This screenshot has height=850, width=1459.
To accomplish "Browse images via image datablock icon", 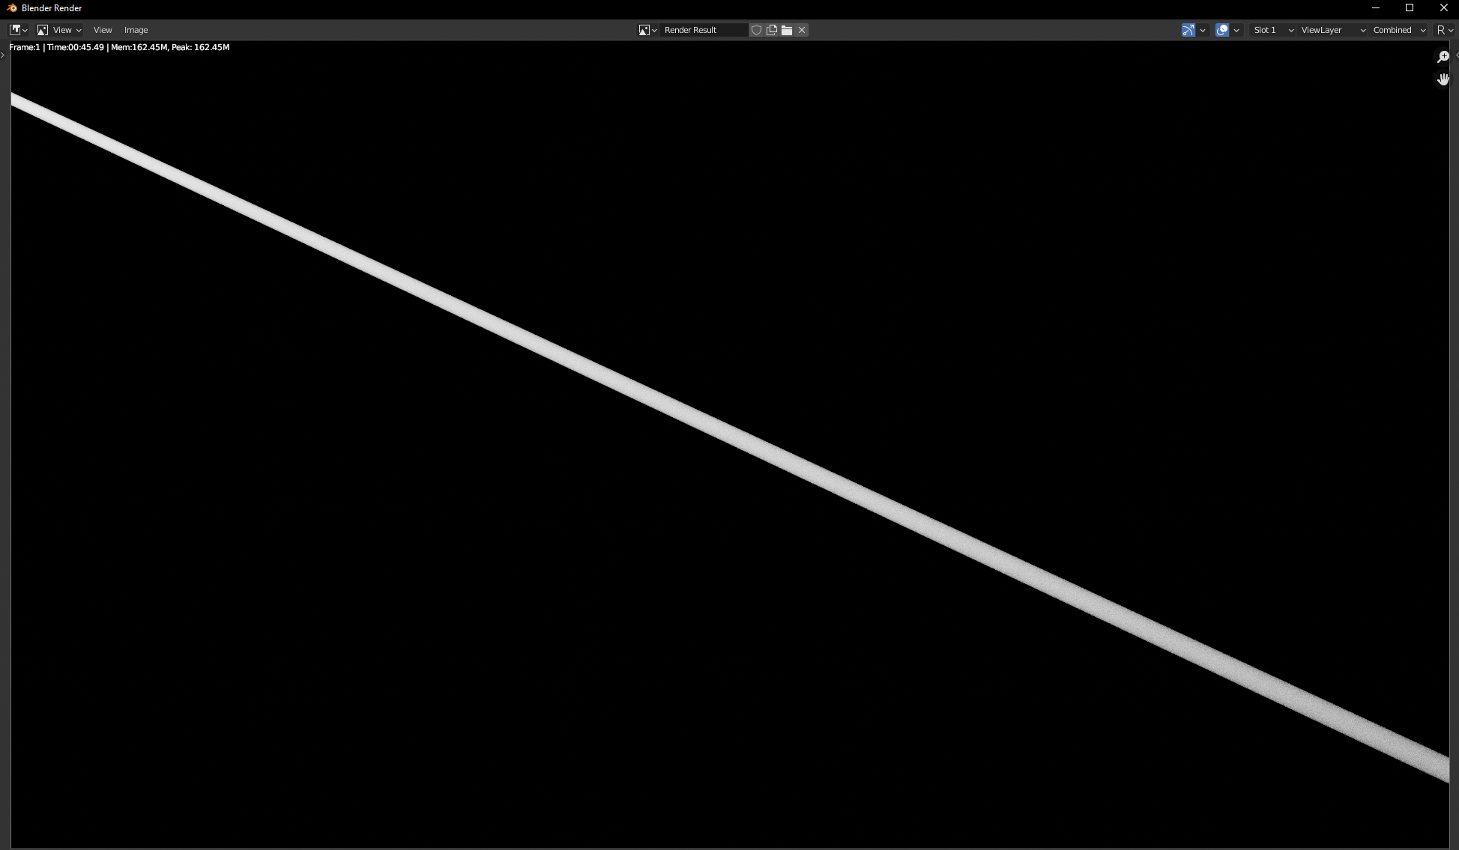I will point(647,30).
